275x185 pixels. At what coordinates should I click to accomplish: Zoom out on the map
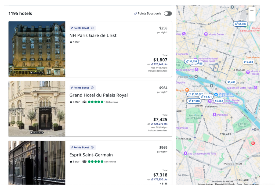pyautogui.click(x=252, y=18)
